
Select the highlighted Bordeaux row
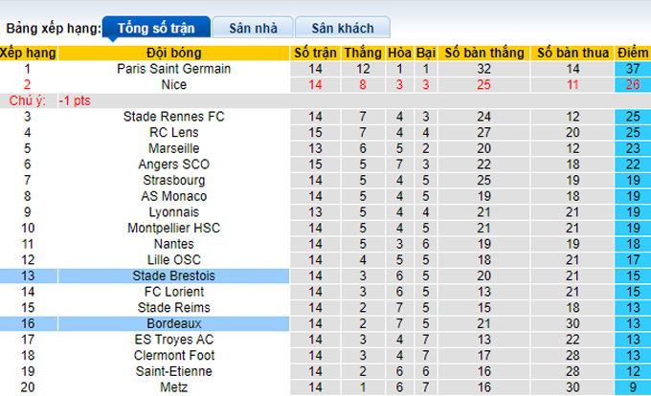[174, 323]
